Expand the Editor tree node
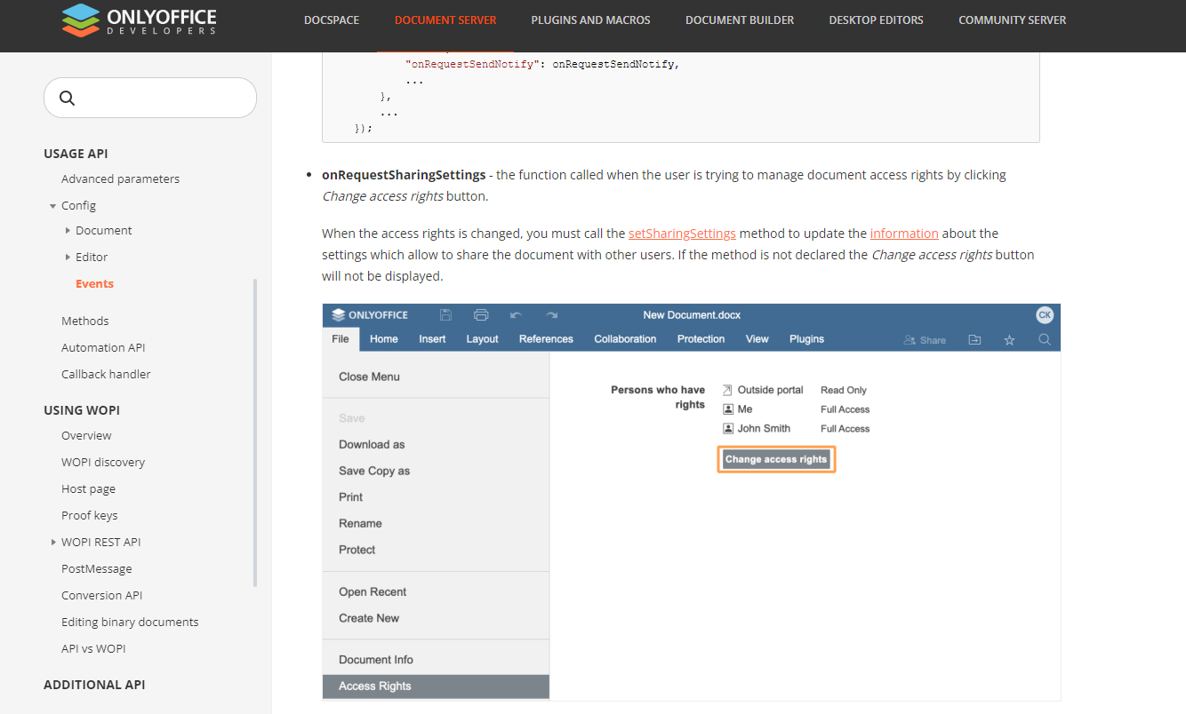This screenshot has width=1186, height=714. click(68, 258)
